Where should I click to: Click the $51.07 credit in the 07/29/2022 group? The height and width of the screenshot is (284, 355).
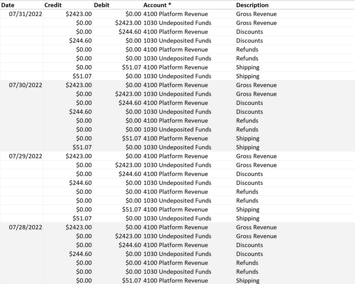(x=82, y=219)
